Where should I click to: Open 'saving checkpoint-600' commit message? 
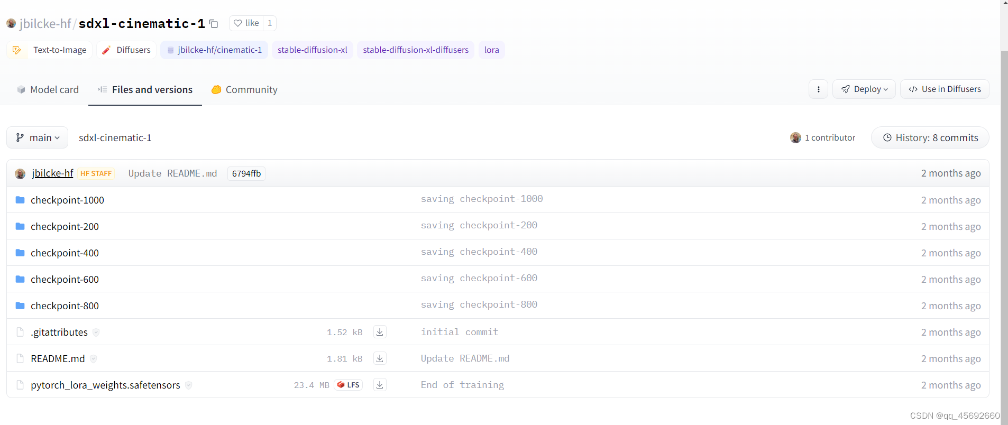point(479,278)
